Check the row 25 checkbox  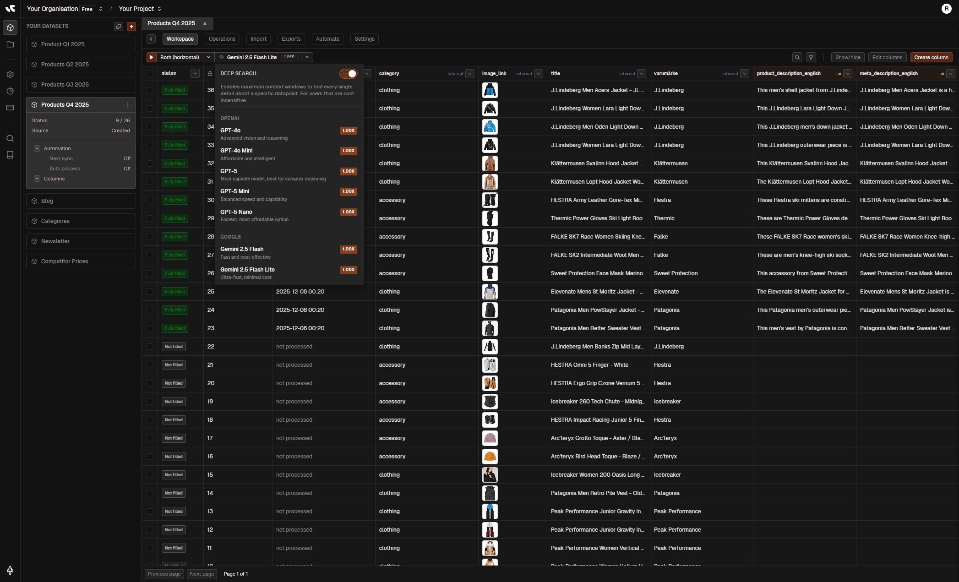[150, 292]
